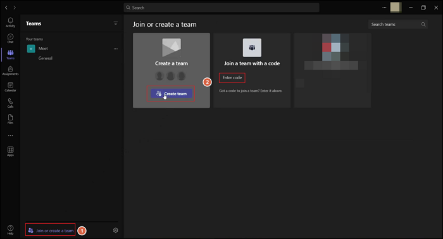Click the Create team button
This screenshot has width=443, height=239.
pos(172,93)
